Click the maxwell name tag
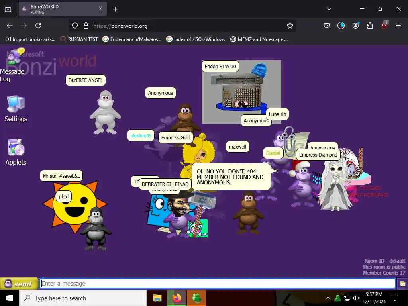This screenshot has height=306, width=408. coord(237,147)
